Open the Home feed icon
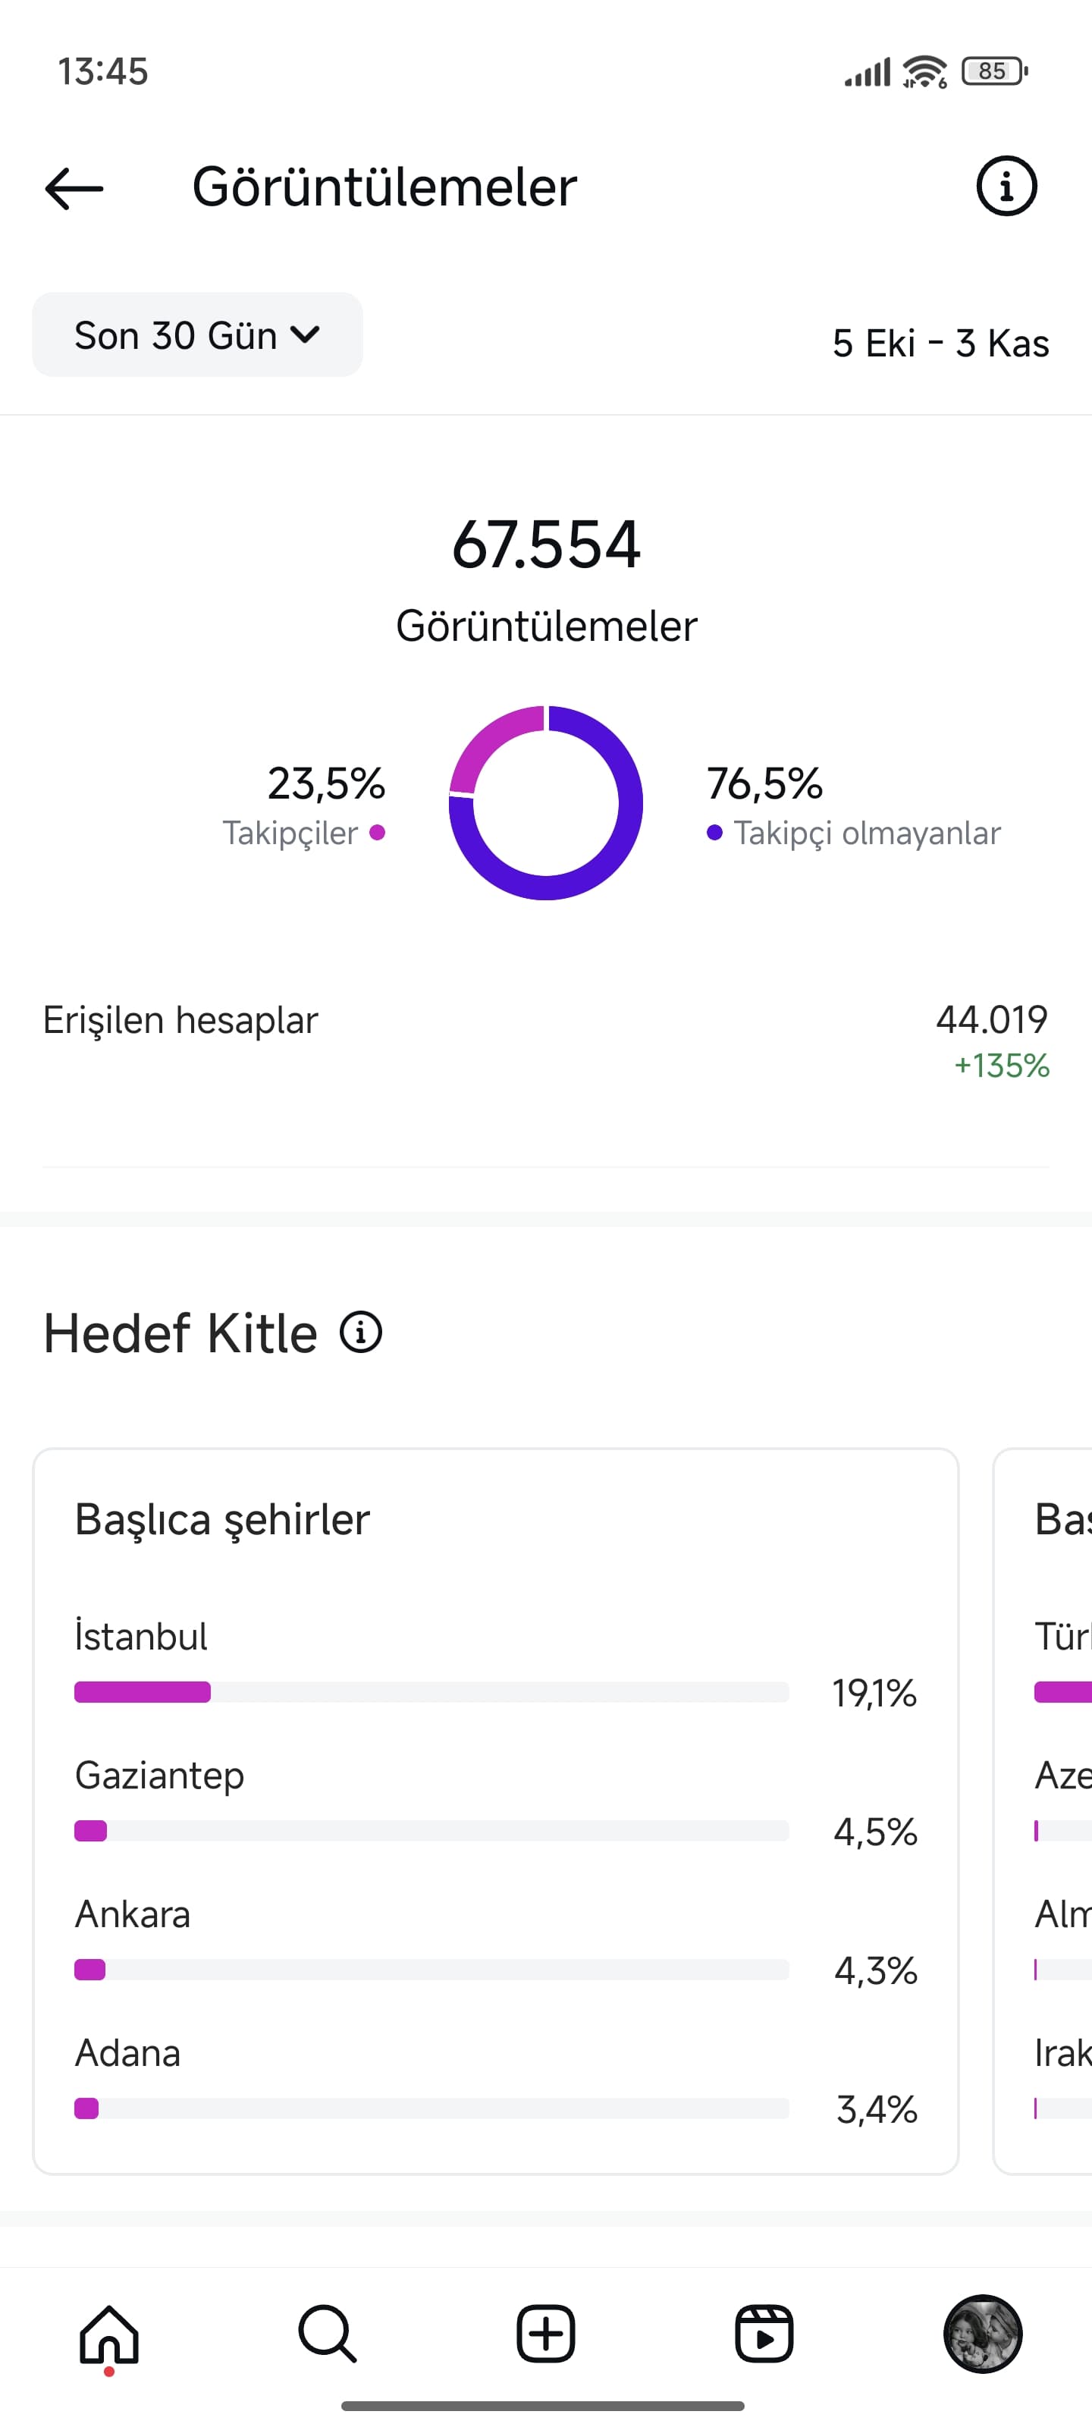The image size is (1092, 2427). pyautogui.click(x=109, y=2336)
